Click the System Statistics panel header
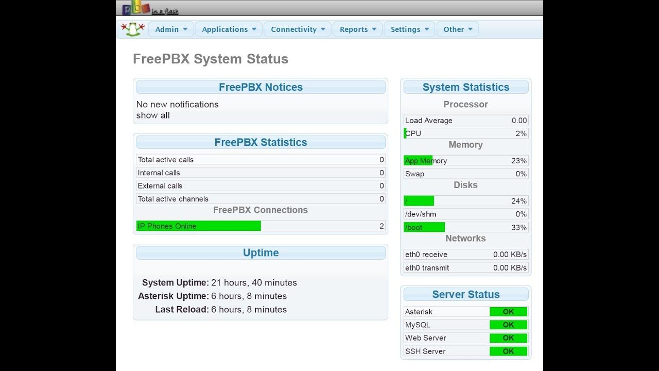The image size is (659, 371). click(x=466, y=87)
